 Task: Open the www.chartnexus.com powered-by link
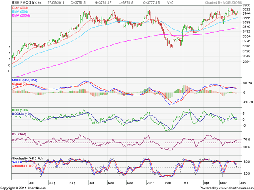[236, 188]
